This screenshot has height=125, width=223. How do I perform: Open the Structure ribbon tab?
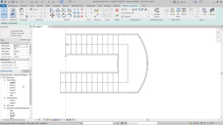pyautogui.click(x=24, y=6)
